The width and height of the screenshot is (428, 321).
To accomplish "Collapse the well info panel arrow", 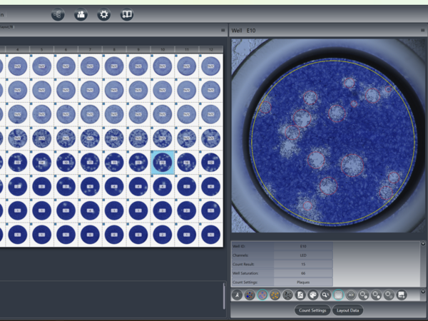I will tap(423, 243).
